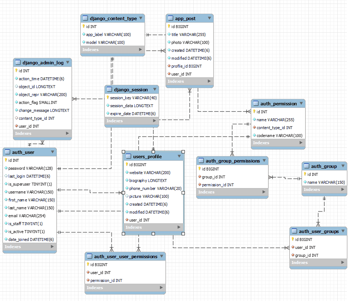Click the top-right resize handle of users_profile
Viewport: 352px width, 301px height.
coord(183,152)
